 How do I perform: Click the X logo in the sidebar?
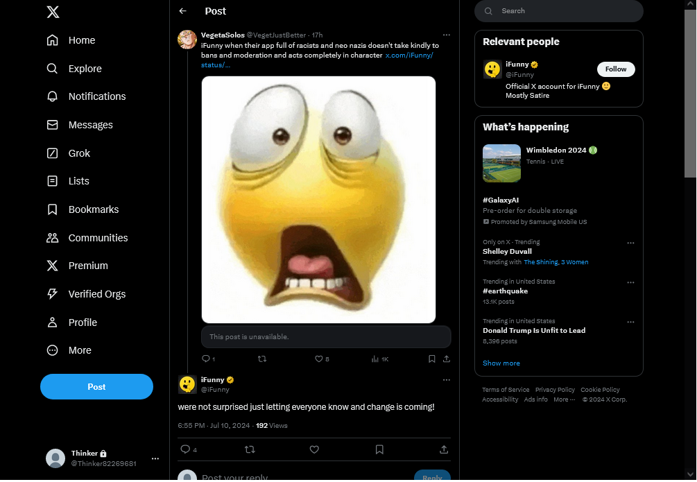click(x=53, y=12)
